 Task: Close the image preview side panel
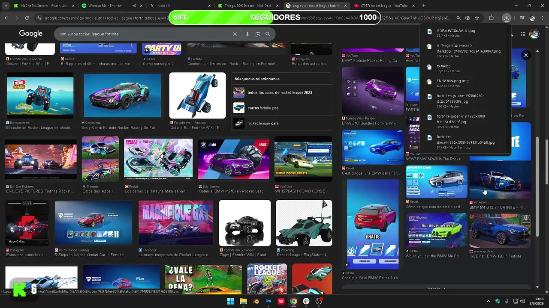click(526, 55)
